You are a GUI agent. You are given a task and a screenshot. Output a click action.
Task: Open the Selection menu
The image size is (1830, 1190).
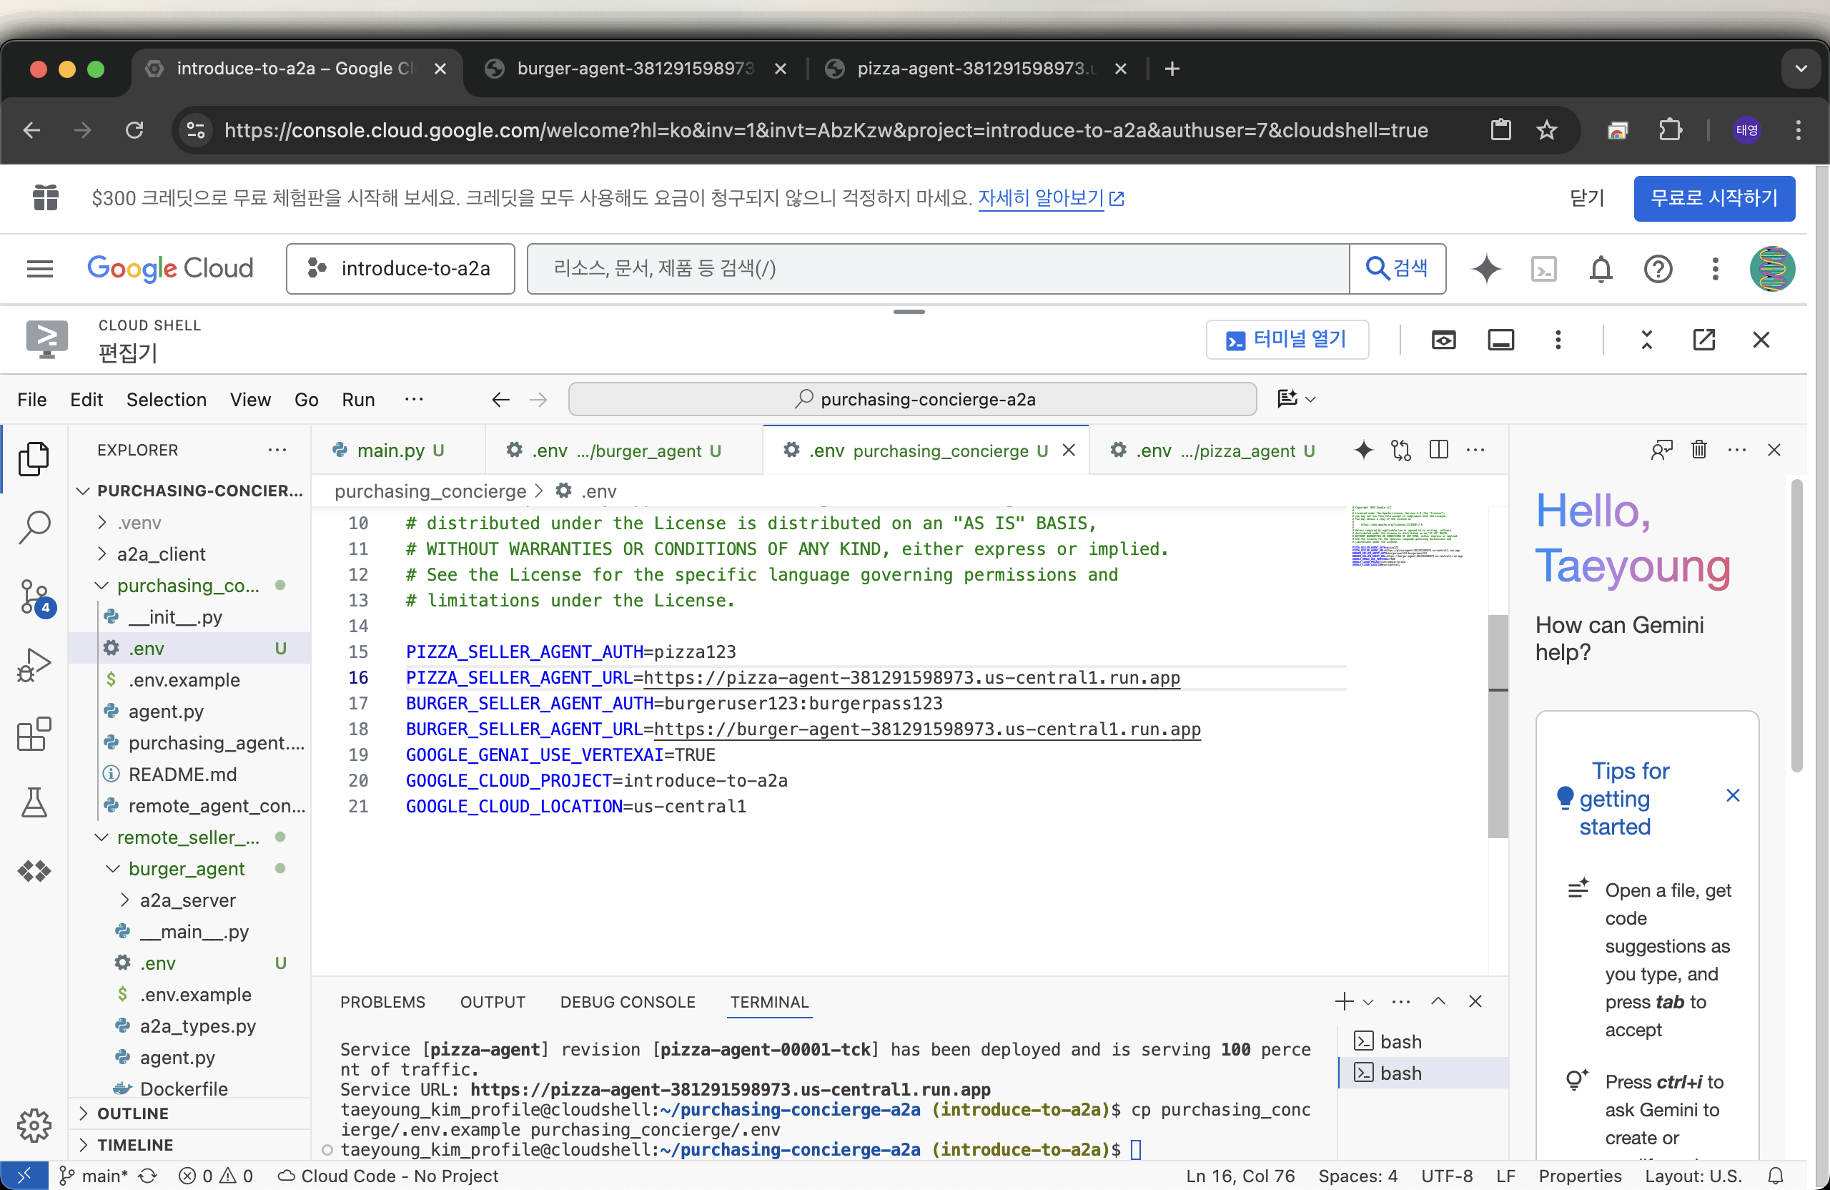[166, 399]
